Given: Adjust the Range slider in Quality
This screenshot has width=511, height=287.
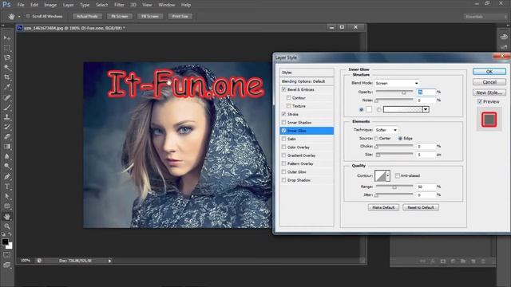Looking at the screenshot, I should 394,187.
